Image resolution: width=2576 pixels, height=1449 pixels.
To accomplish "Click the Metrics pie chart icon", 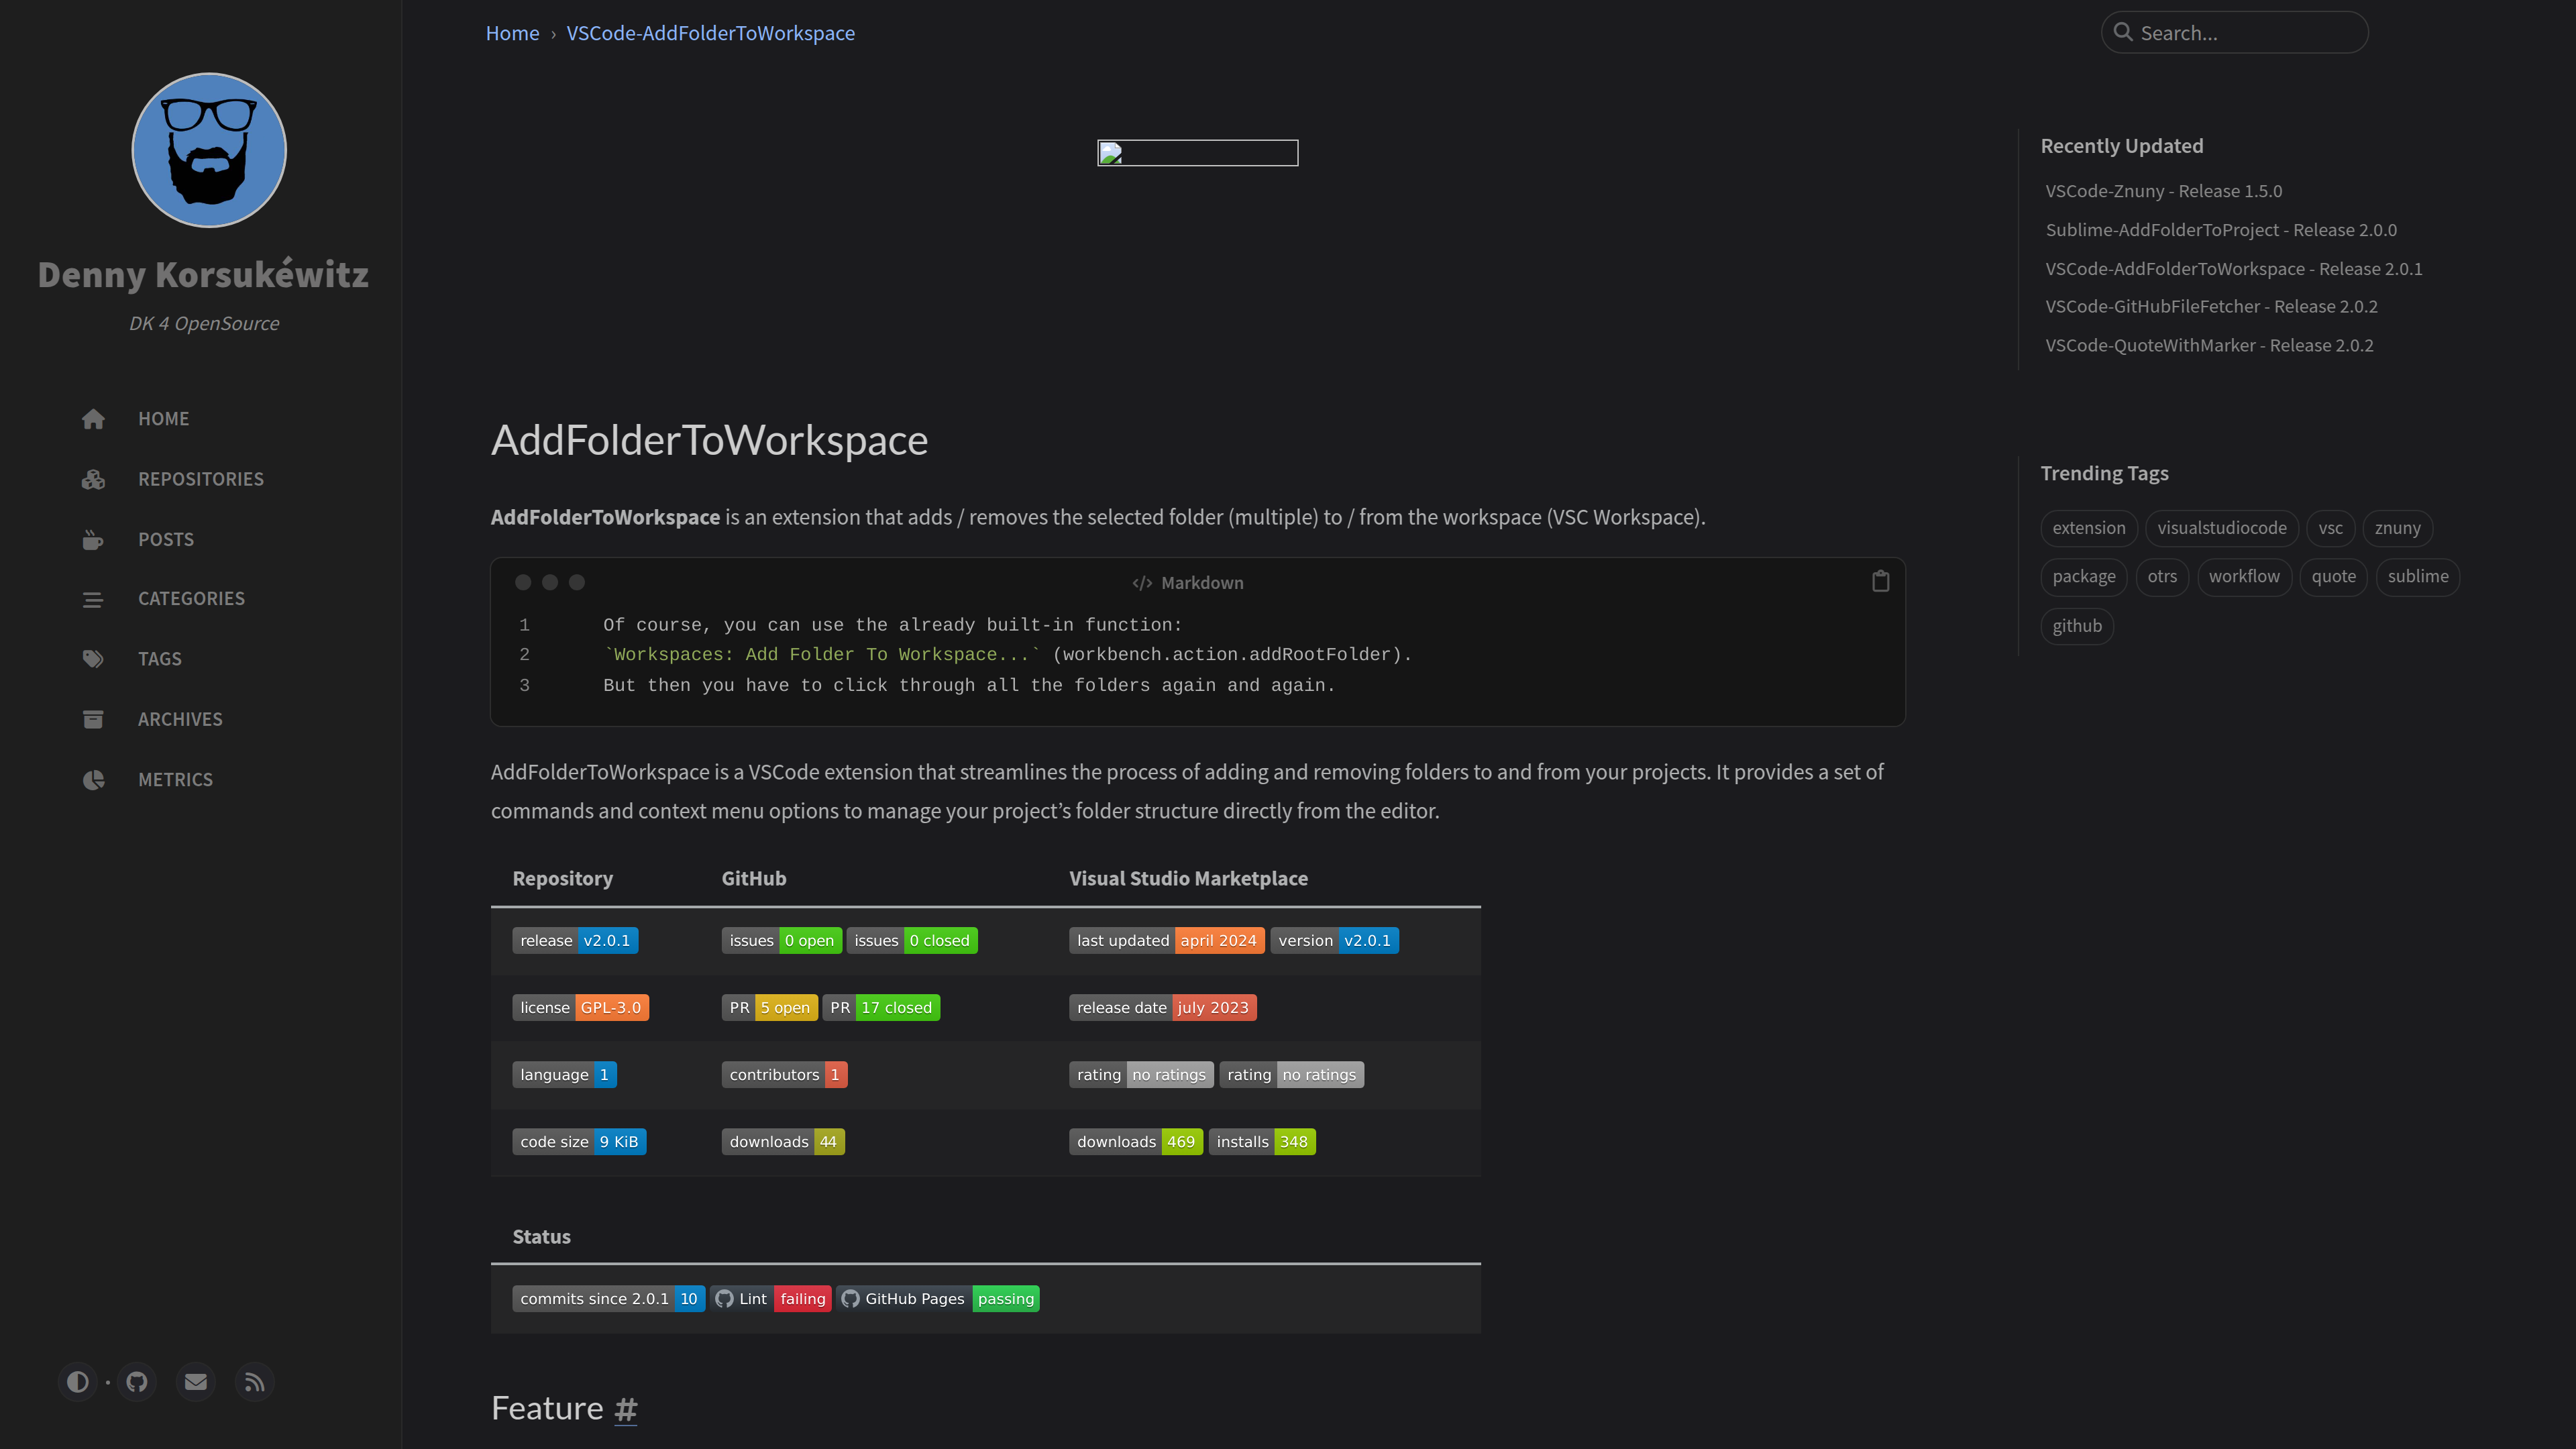I will coord(93,779).
